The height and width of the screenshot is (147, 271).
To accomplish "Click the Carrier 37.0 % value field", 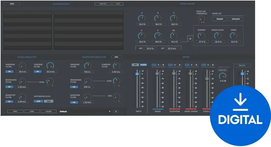I will coord(202,42).
